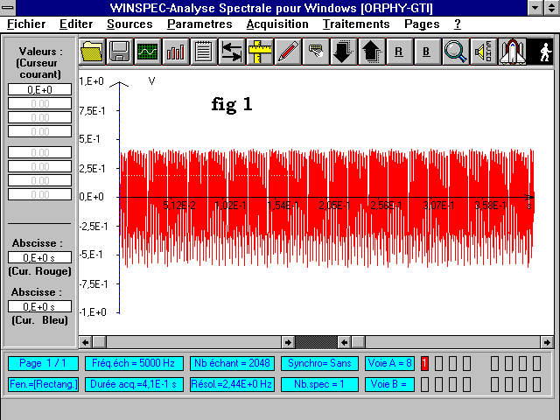Click the Cur. Bleu abscissa field

click(x=39, y=306)
